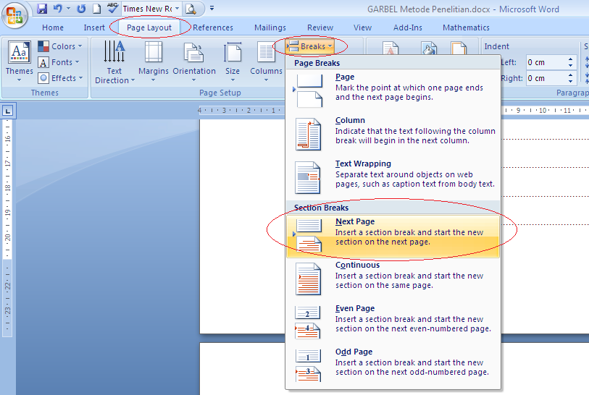
Task: Open Text Direction options
Action: pos(114,62)
